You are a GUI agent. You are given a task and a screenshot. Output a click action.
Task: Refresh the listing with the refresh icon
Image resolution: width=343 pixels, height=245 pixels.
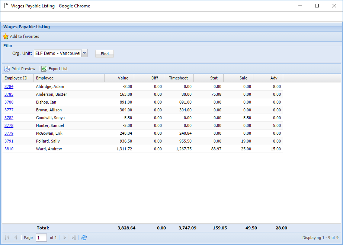click(x=84, y=238)
